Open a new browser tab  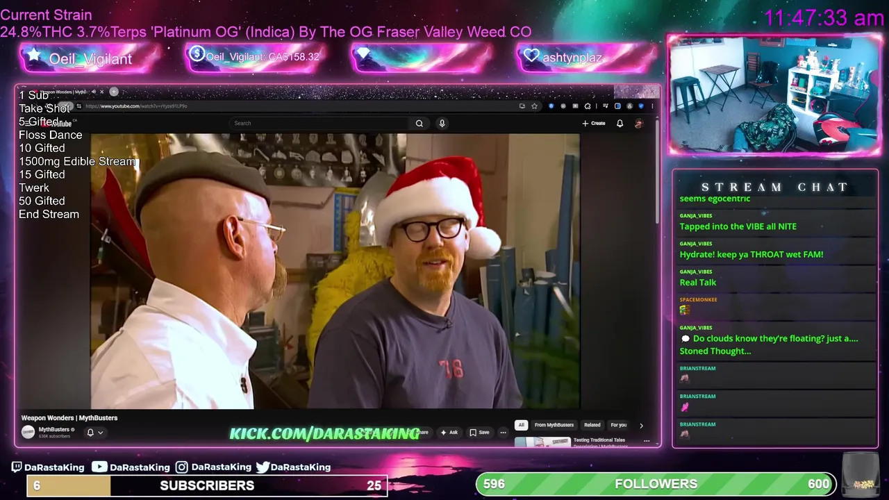coord(114,92)
